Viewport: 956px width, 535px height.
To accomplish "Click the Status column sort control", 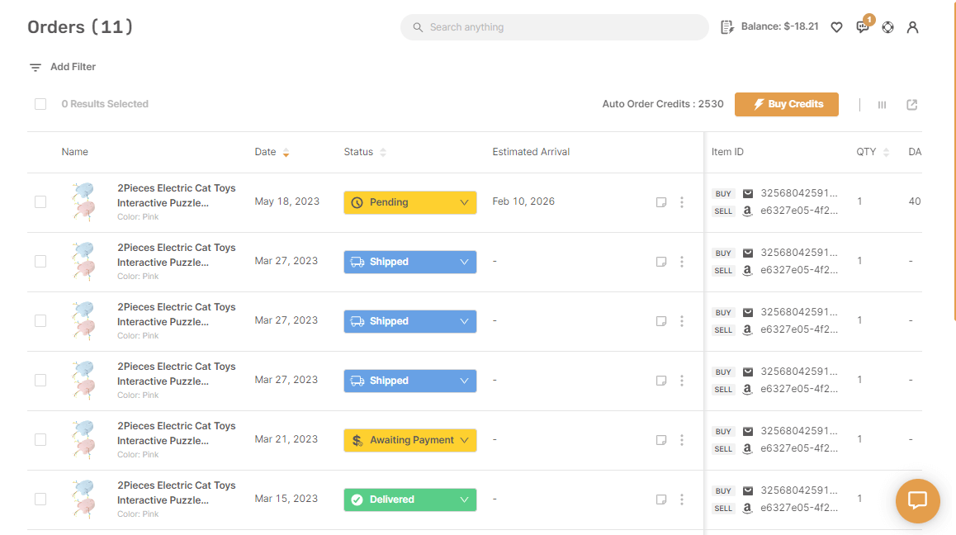I will [382, 152].
